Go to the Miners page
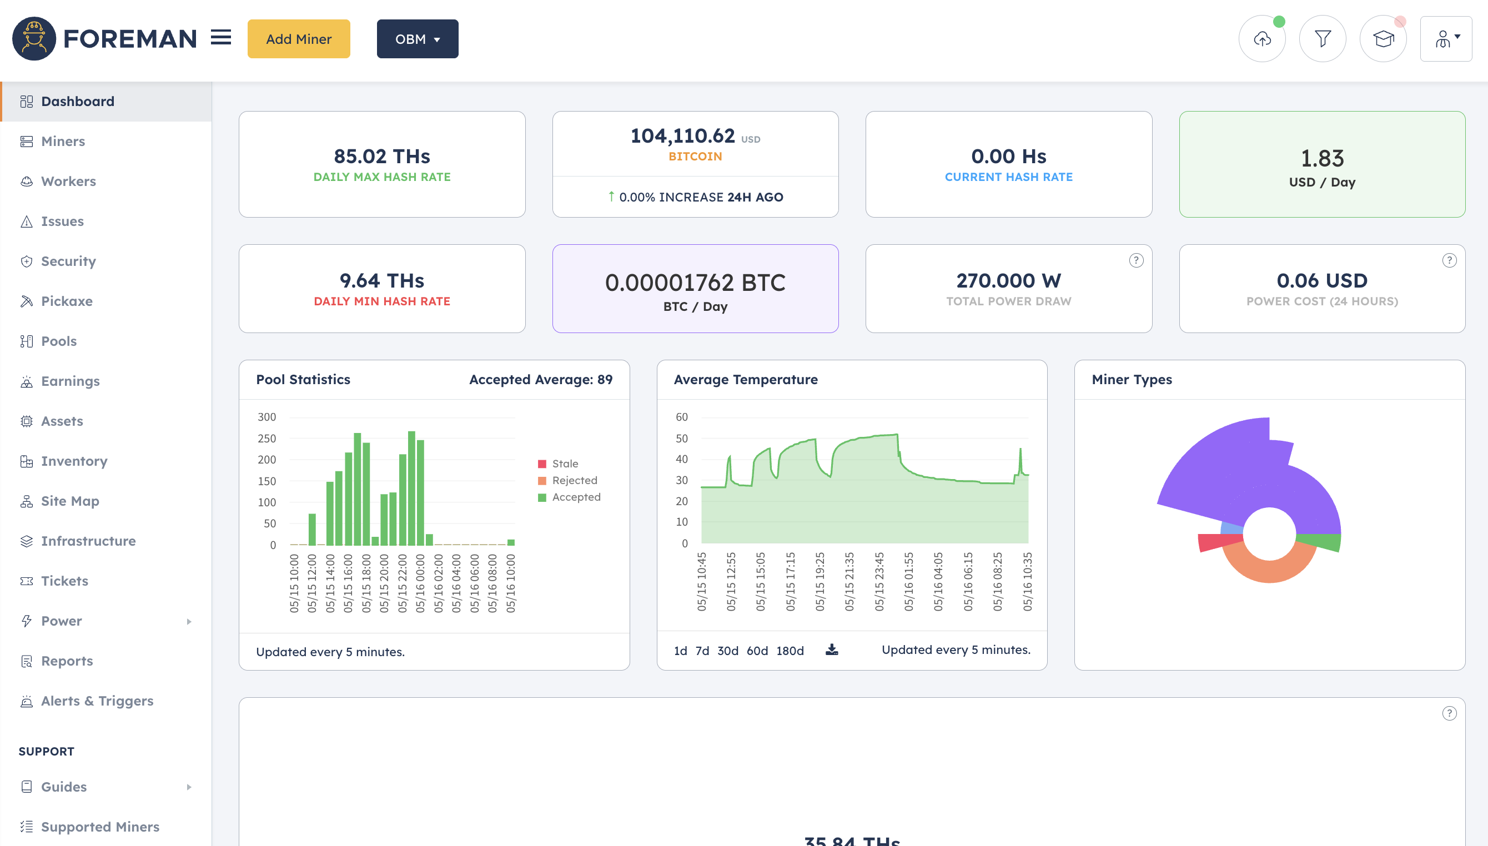The image size is (1488, 846). (x=63, y=141)
